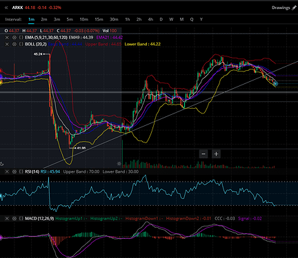Zoom in chart with plus button
The height and width of the screenshot is (258, 298).
coord(216,154)
